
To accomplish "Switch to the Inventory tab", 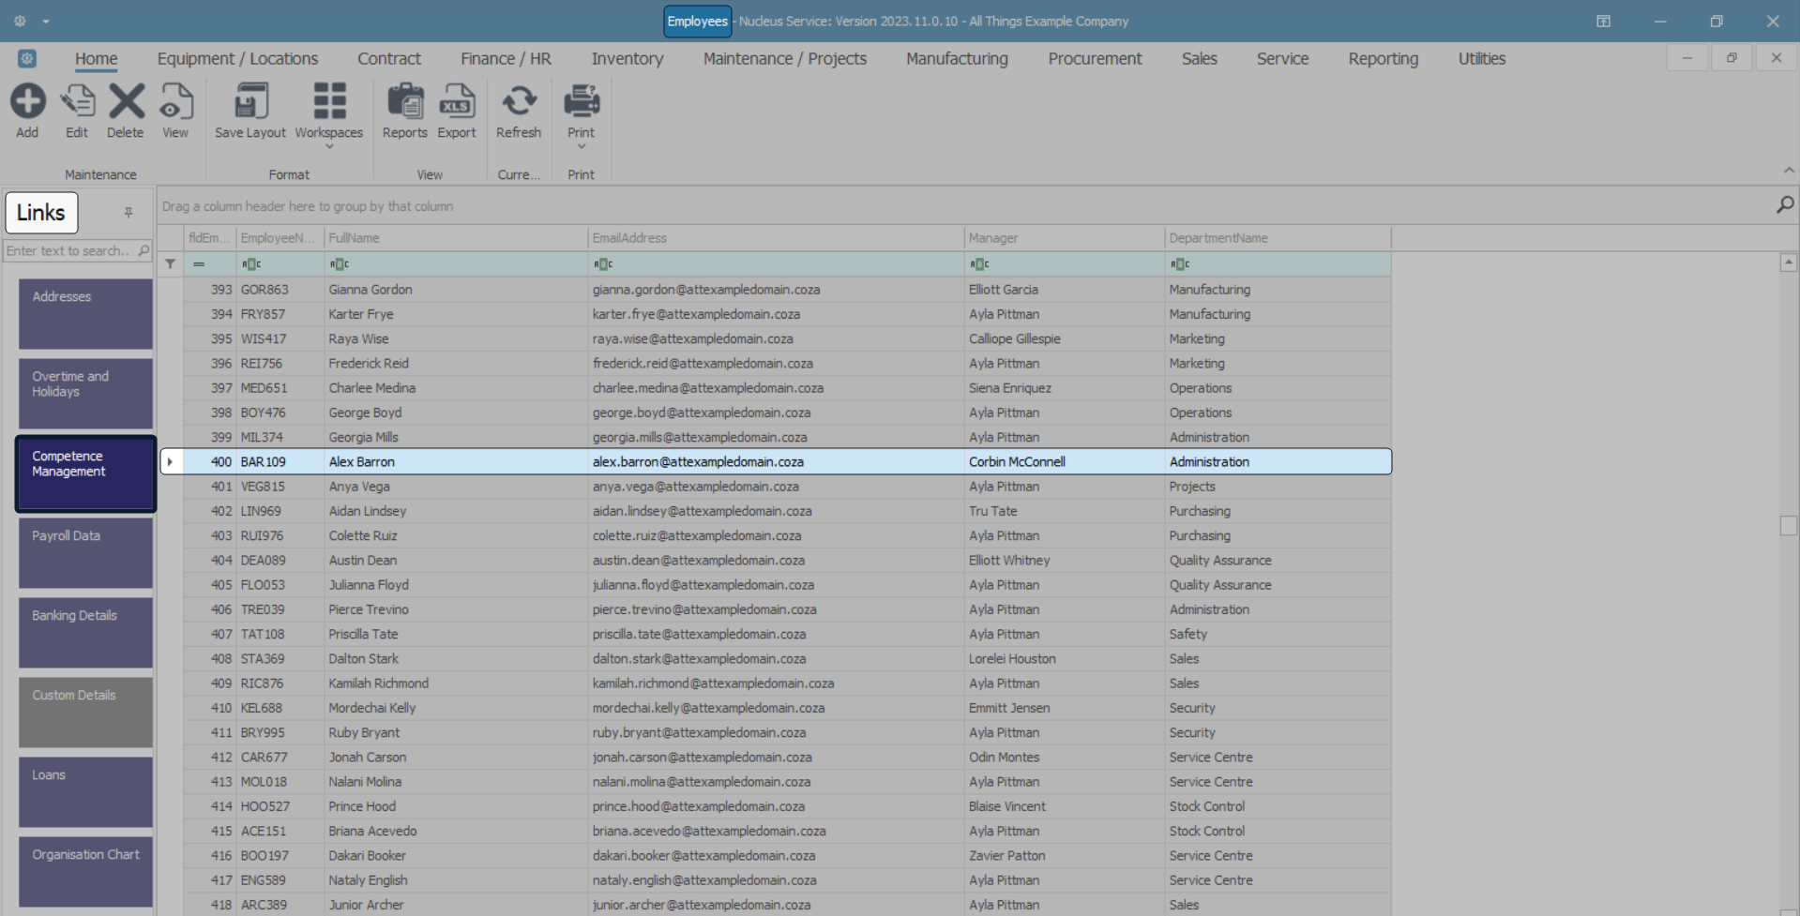I will tap(627, 59).
